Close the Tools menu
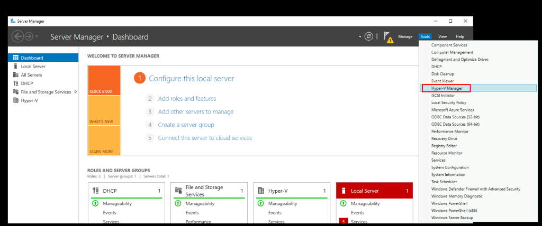Image resolution: width=542 pixels, height=226 pixels. coord(425,36)
